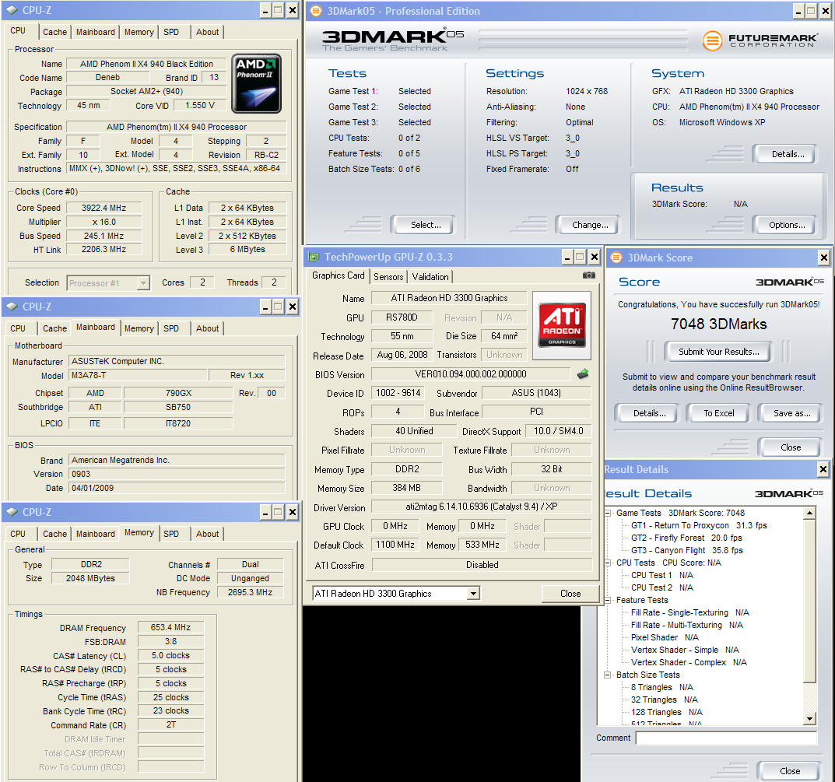Image resolution: width=835 pixels, height=782 pixels.
Task: Click the GPU-Z title bar icon
Action: [x=314, y=257]
